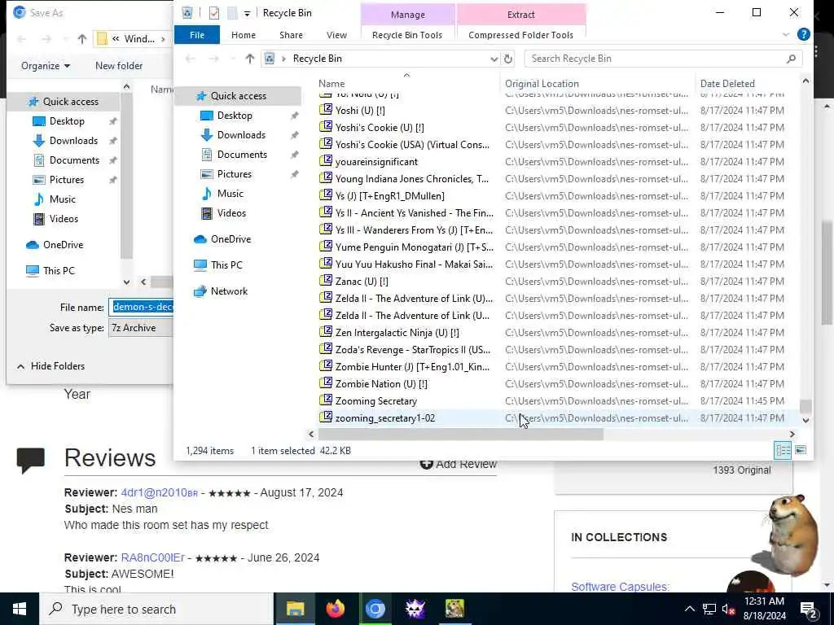Open the Customize Quick Access Toolbar dropdown
This screenshot has width=834, height=625.
click(247, 13)
